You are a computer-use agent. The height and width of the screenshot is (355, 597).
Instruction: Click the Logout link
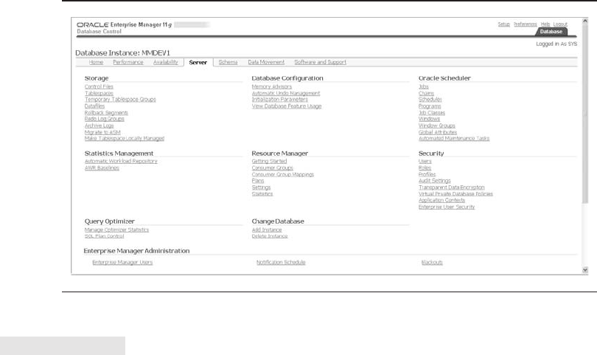(560, 24)
